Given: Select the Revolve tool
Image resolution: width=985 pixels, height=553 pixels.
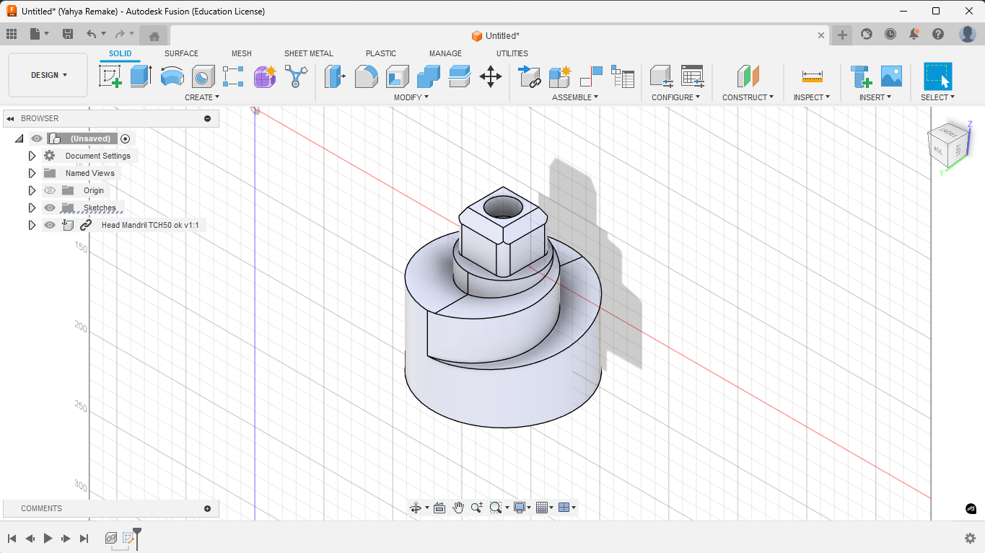Looking at the screenshot, I should tap(172, 76).
